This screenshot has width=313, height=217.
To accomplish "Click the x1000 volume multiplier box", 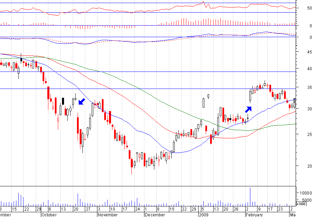I will pos(301,204).
